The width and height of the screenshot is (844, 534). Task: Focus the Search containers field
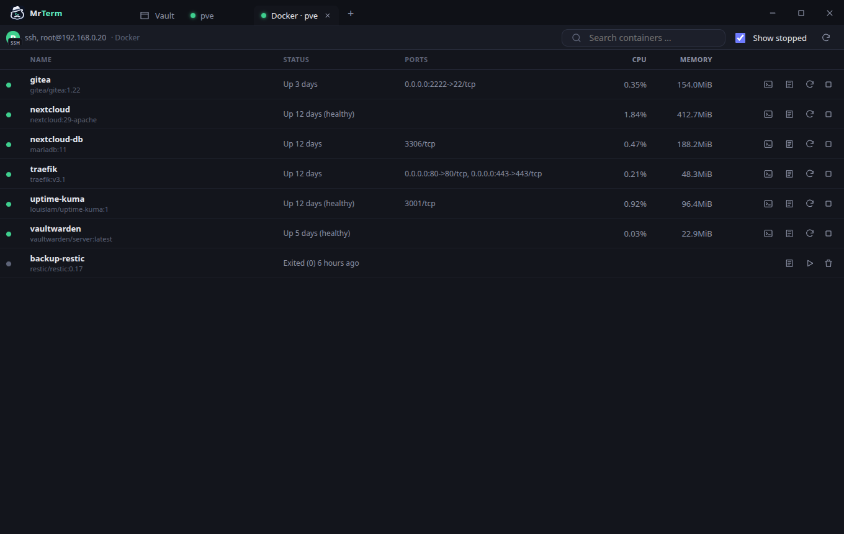point(644,38)
